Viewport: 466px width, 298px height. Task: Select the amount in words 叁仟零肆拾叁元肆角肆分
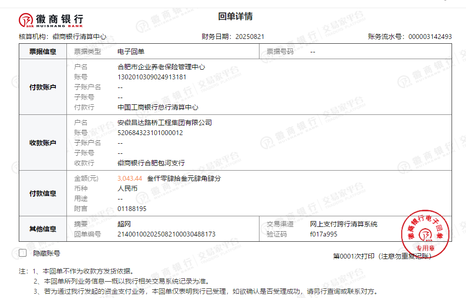point(184,178)
